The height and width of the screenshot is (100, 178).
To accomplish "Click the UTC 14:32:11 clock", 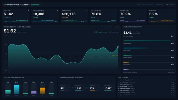I will [170, 5].
